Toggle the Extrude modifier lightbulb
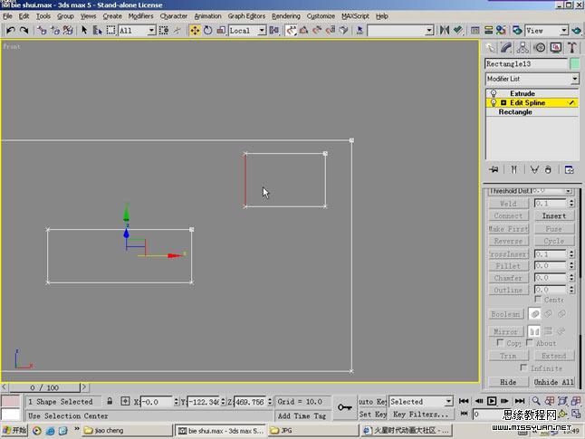This screenshot has width=585, height=439. (494, 93)
